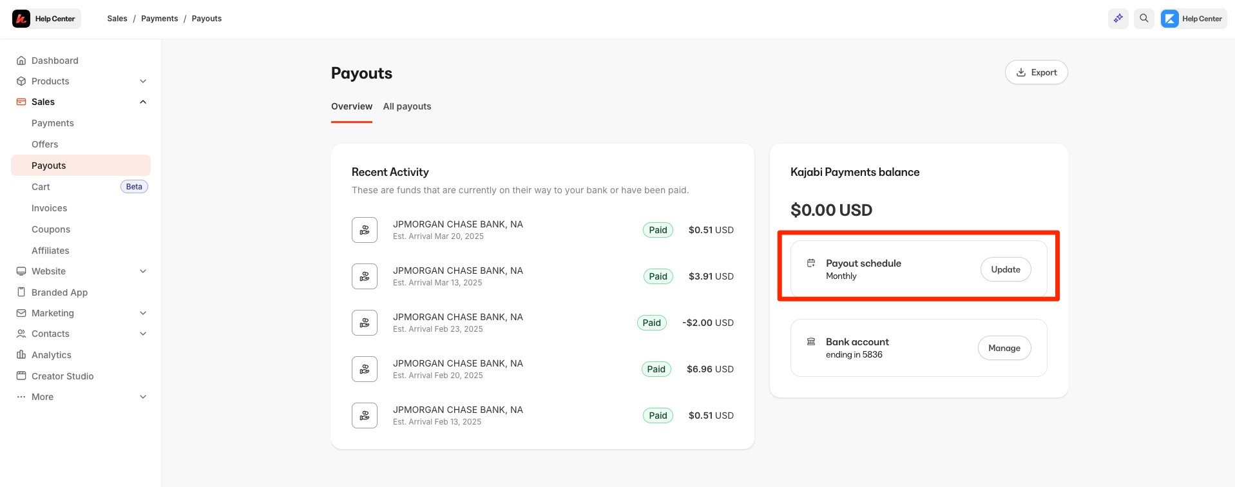This screenshot has width=1235, height=487.
Task: Click the Payments breadcrumb link
Action: point(159,19)
